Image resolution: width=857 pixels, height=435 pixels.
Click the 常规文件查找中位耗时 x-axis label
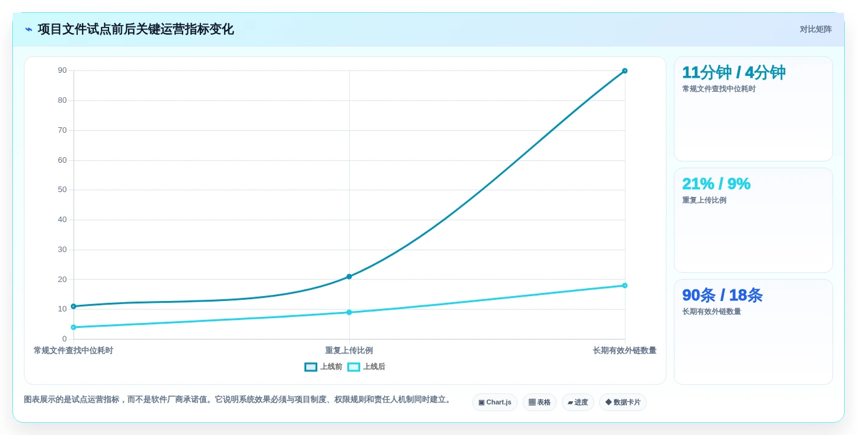pyautogui.click(x=74, y=351)
